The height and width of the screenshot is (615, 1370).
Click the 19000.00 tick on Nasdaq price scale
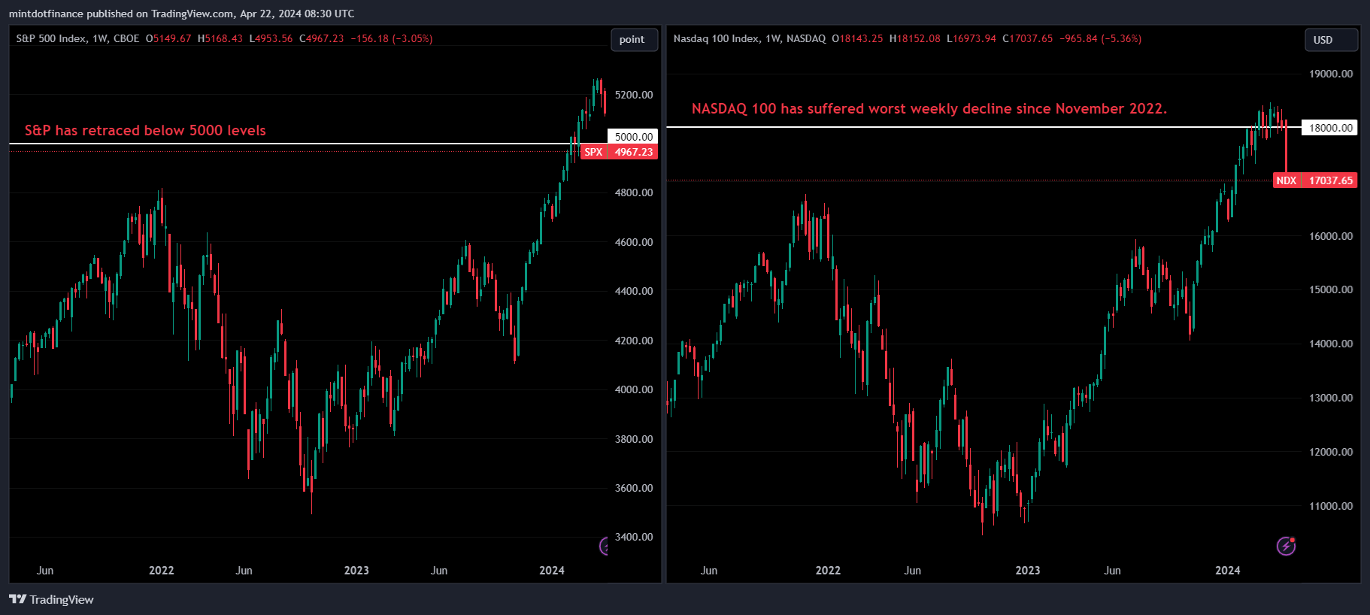[x=1331, y=74]
